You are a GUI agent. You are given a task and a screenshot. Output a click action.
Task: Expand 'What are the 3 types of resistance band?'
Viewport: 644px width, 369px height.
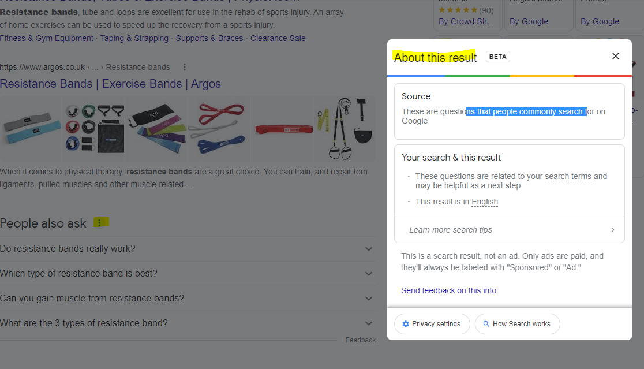[369, 323]
